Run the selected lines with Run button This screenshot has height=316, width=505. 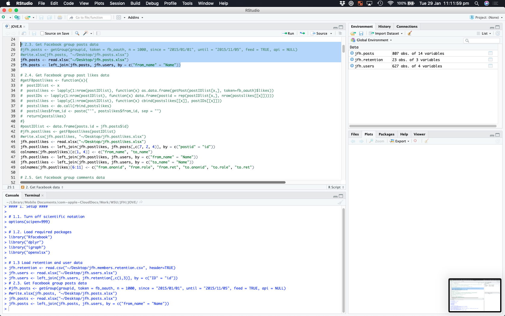(288, 33)
